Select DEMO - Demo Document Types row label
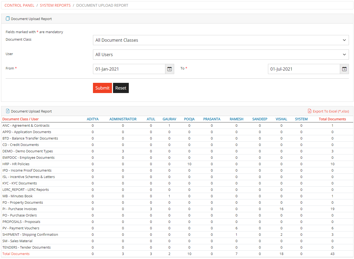The height and width of the screenshot is (259, 354). tap(28, 151)
